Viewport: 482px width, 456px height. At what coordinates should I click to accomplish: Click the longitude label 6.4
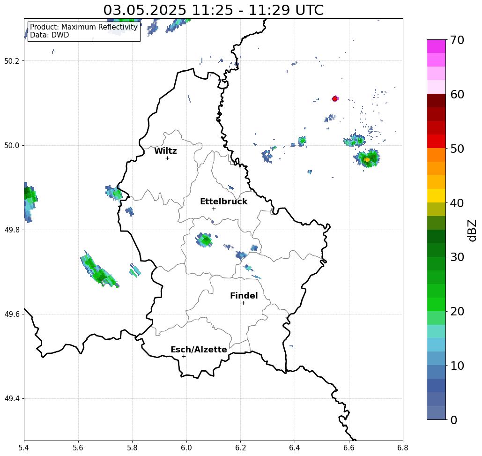coord(295,448)
